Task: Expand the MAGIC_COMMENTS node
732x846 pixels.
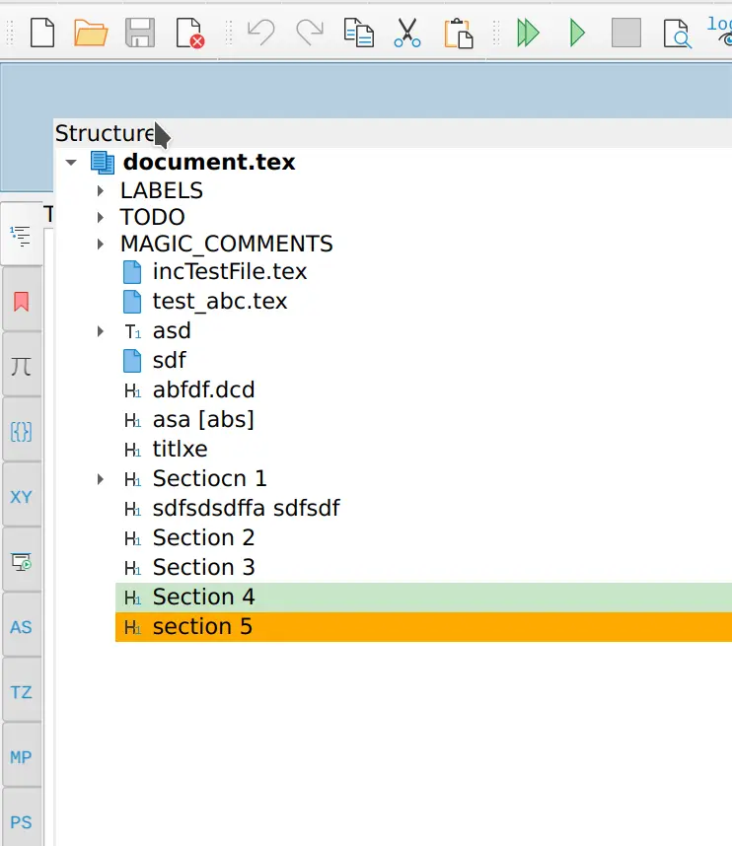Action: pos(101,244)
